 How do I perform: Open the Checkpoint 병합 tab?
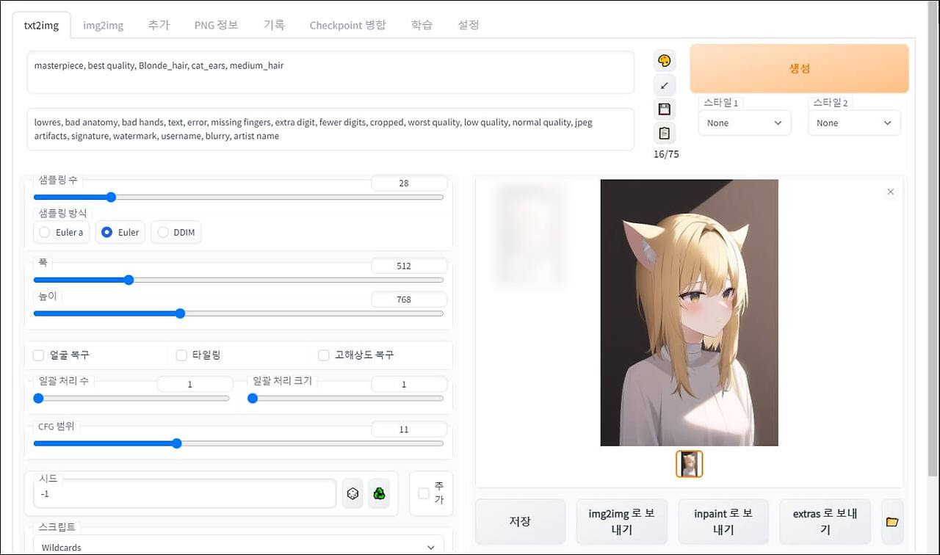347,24
